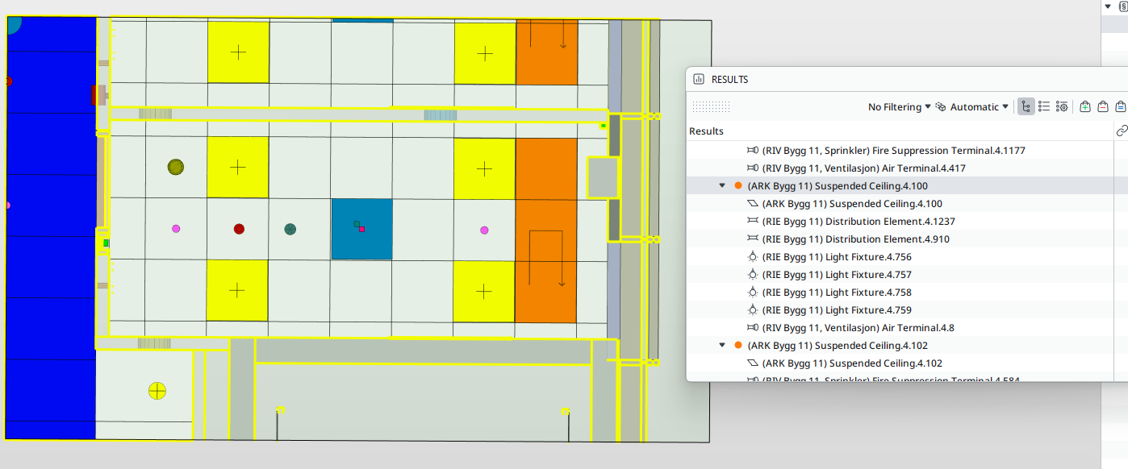Viewport: 1128px width, 469px height.
Task: Select the child Suspended Ceiling.4.102 row
Action: coord(900,363)
